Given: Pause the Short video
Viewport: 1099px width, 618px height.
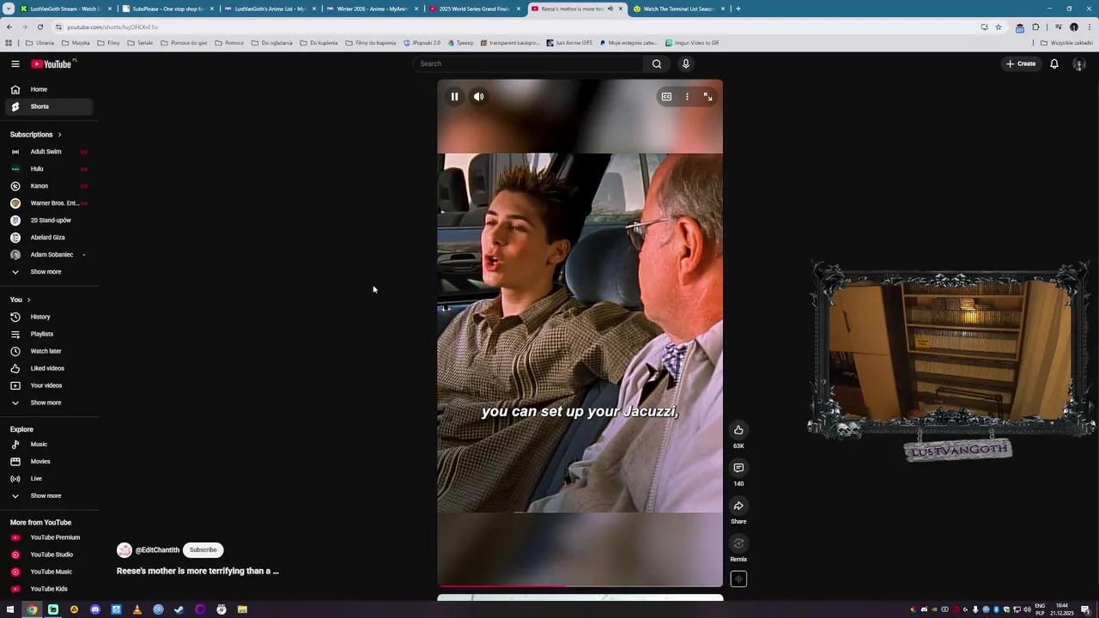Looking at the screenshot, I should pos(454,97).
